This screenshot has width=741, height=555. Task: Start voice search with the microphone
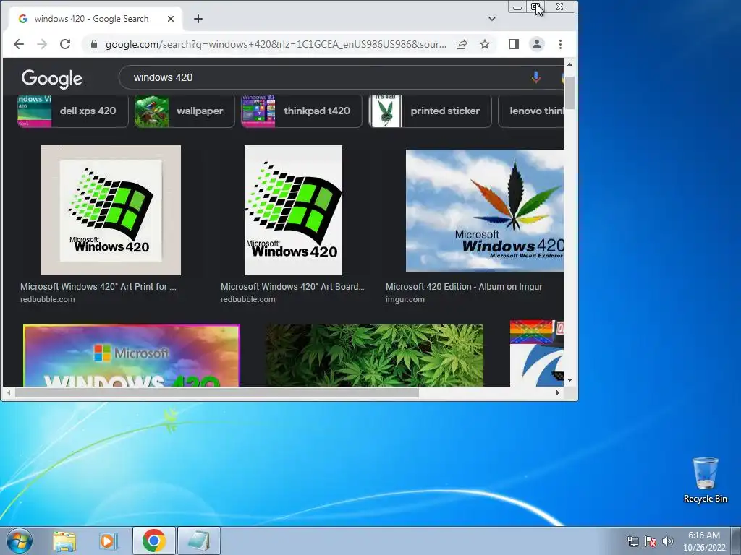(536, 77)
